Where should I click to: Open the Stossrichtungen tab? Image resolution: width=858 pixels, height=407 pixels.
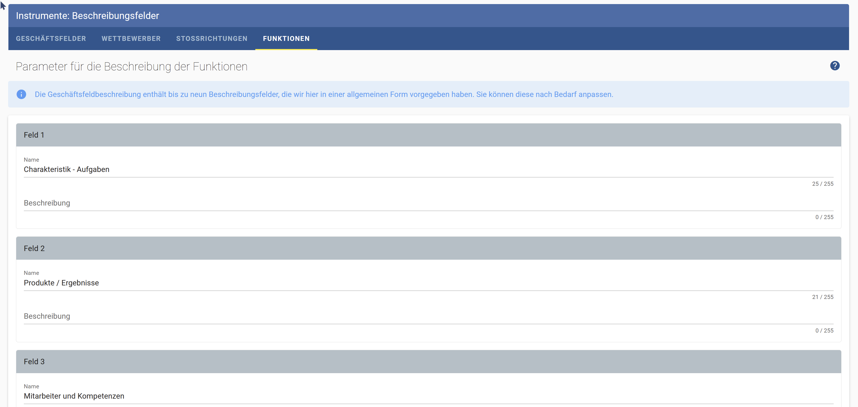click(212, 39)
